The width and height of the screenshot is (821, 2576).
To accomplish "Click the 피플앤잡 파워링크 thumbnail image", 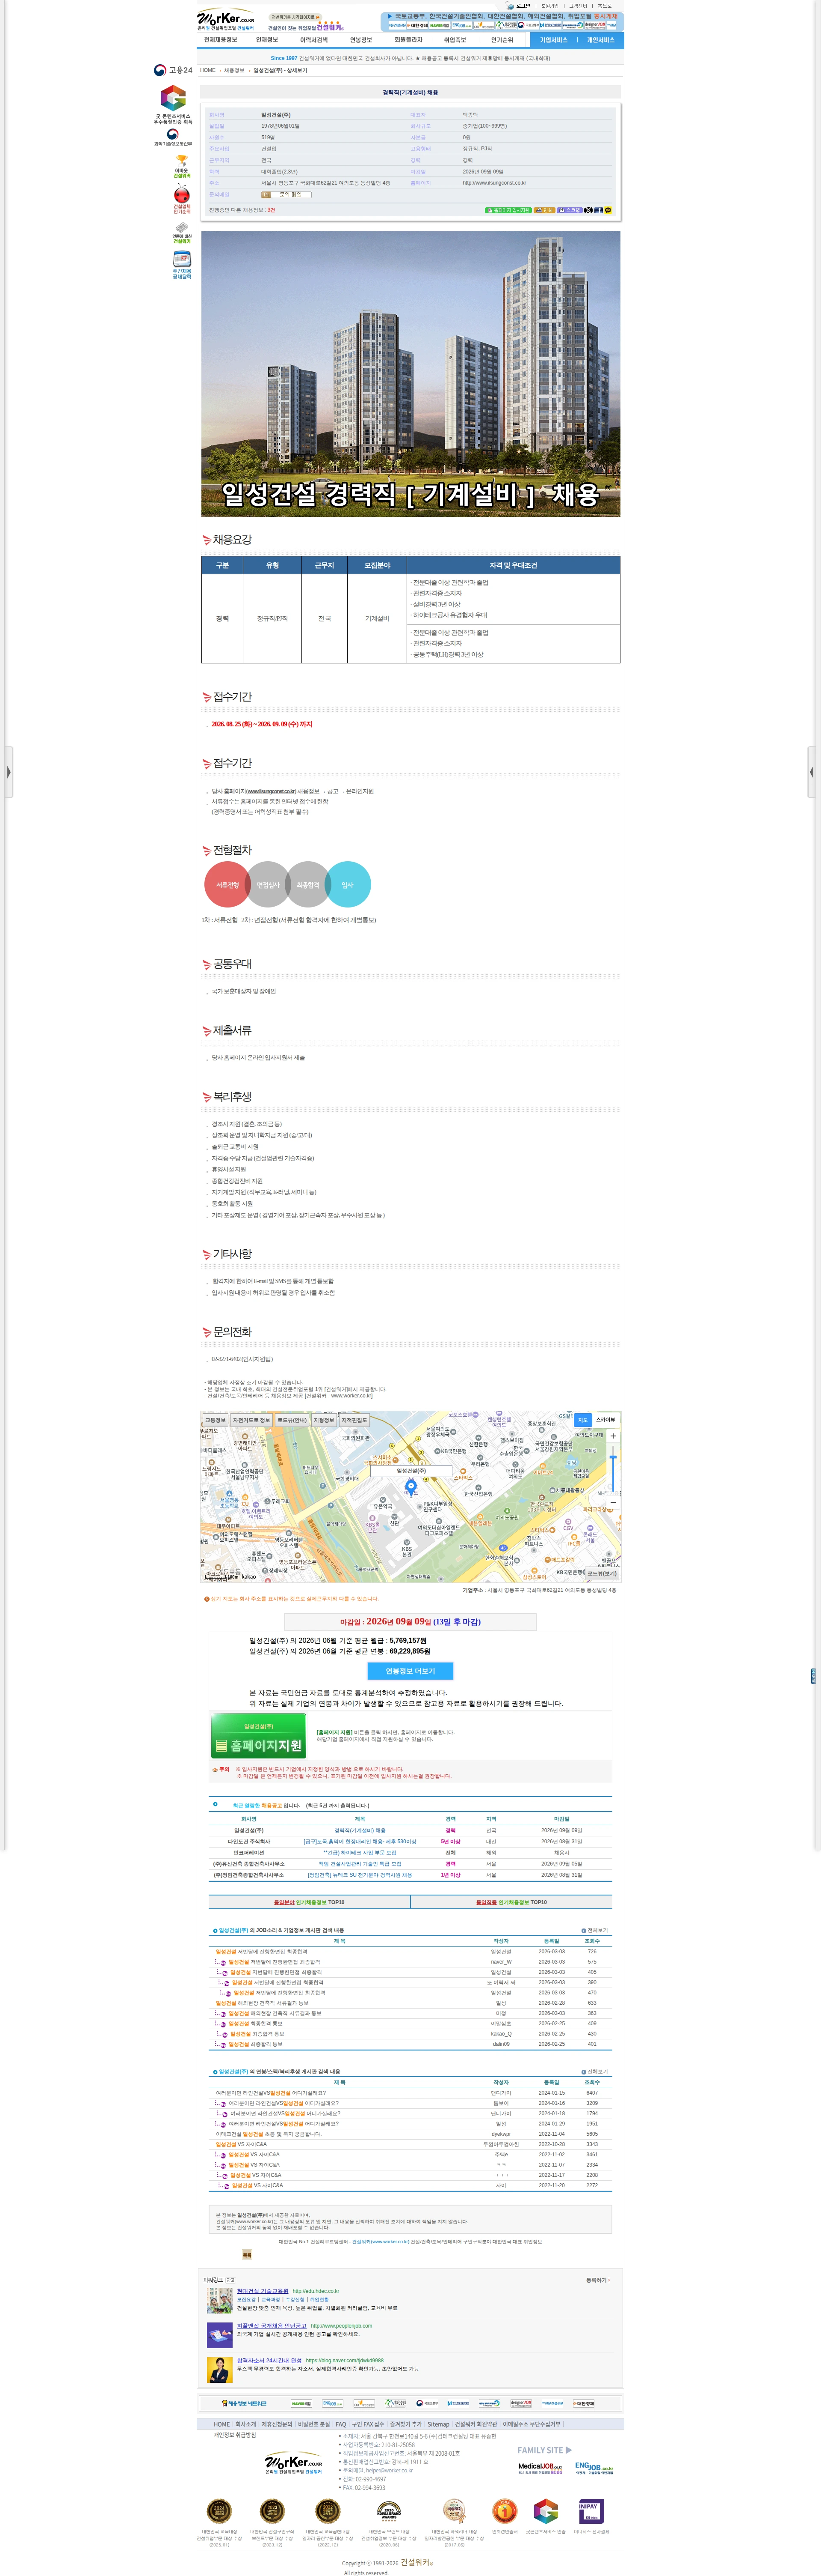I will pyautogui.click(x=220, y=2335).
